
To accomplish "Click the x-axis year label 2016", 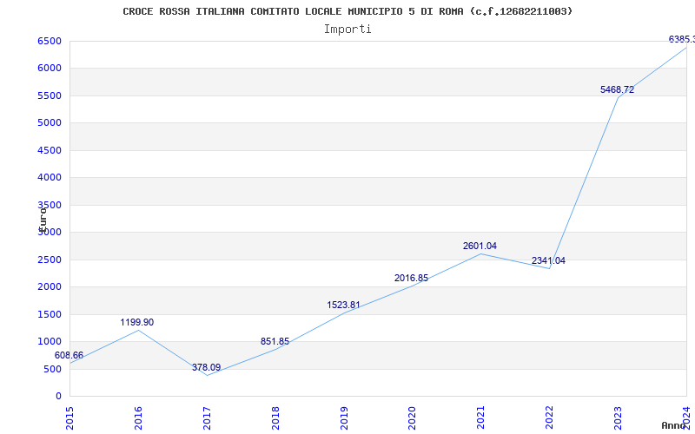I will tap(138, 418).
